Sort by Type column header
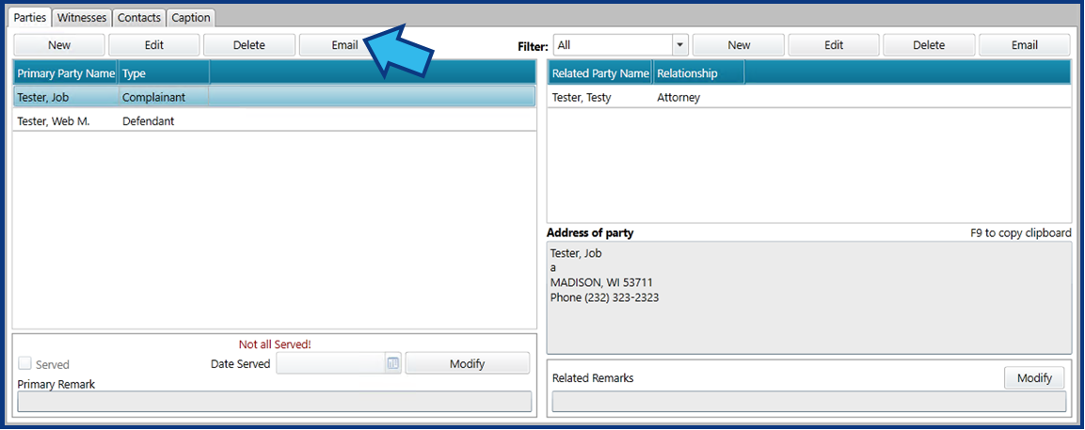Viewport: 1085px width, 430px height. point(164,72)
